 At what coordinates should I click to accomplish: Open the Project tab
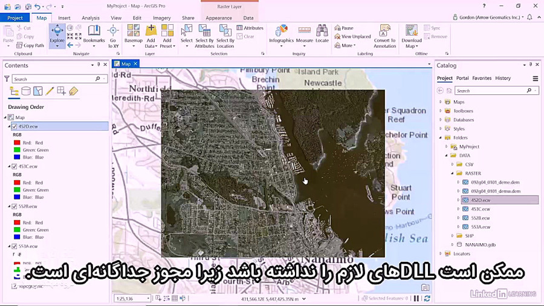(x=15, y=18)
